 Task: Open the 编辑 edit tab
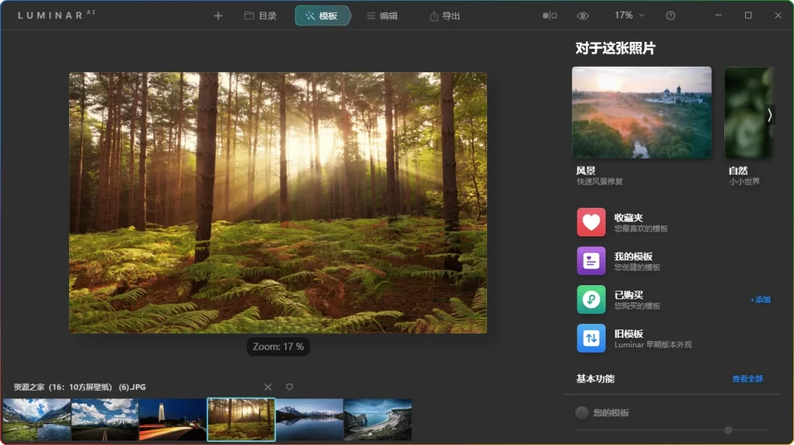[381, 16]
